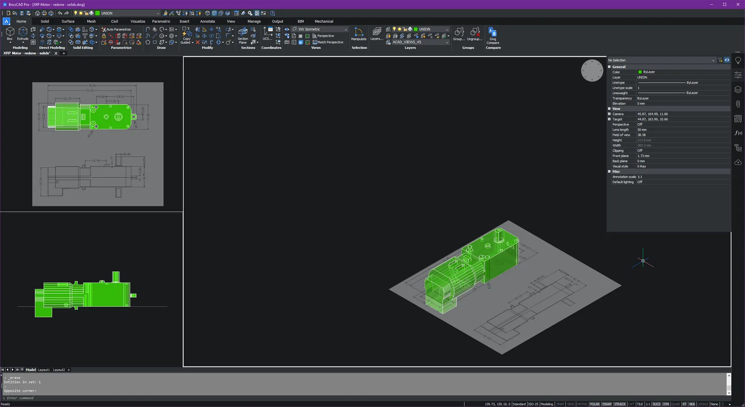Toggle STRACK in the status bar
Screen dimensions: 745x407
coord(620,404)
